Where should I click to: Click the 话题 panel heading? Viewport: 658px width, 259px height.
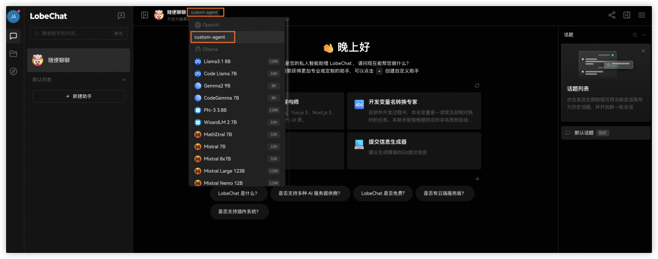(x=568, y=35)
